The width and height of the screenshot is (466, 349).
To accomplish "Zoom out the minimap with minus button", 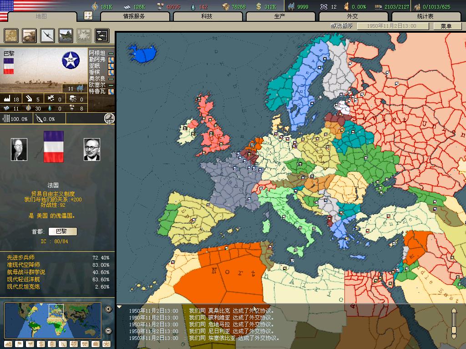I will [108, 331].
